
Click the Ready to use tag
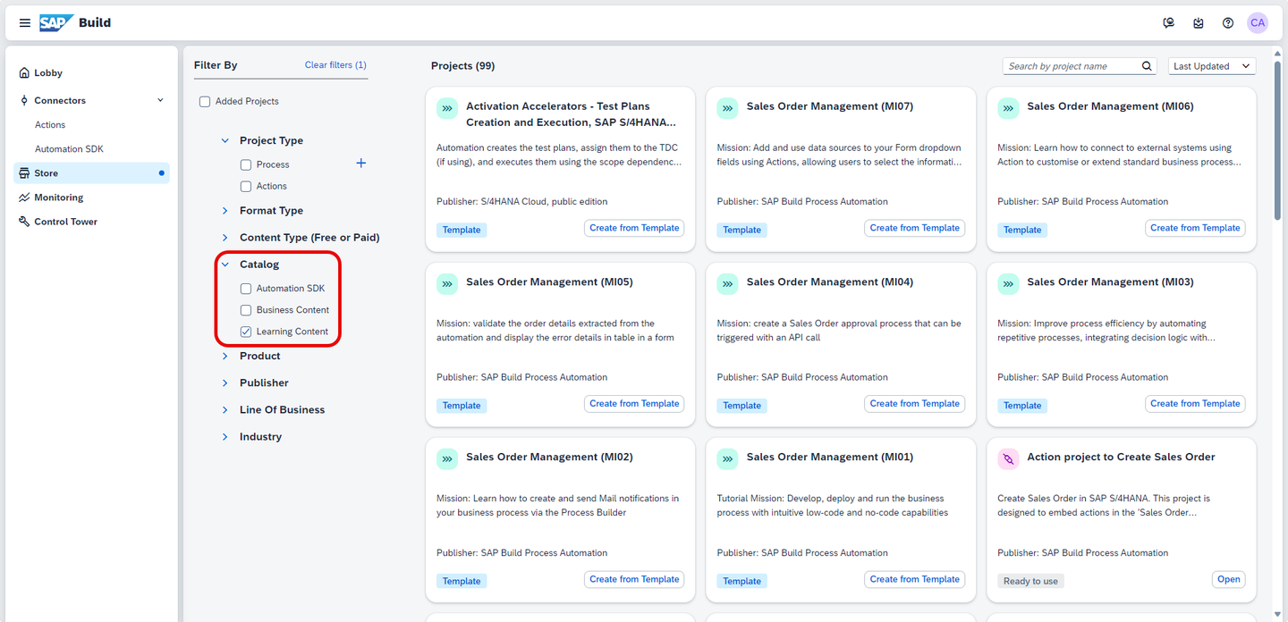click(x=1030, y=581)
